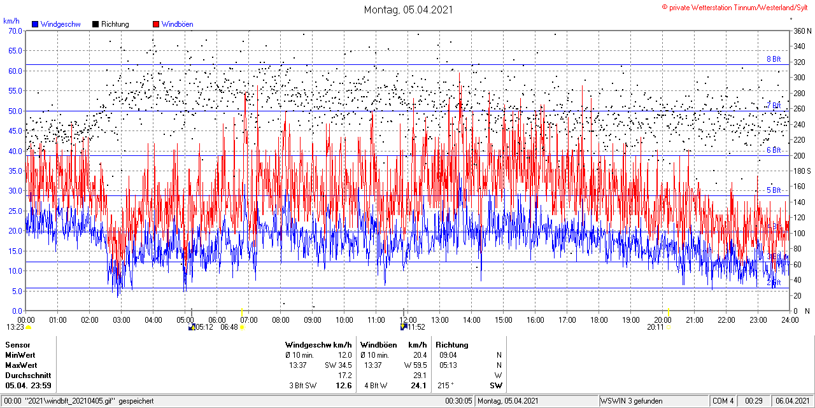Click the 'SW 34.5' max wind speed value
Image resolution: width=815 pixels, height=408 pixels.
pyautogui.click(x=338, y=365)
